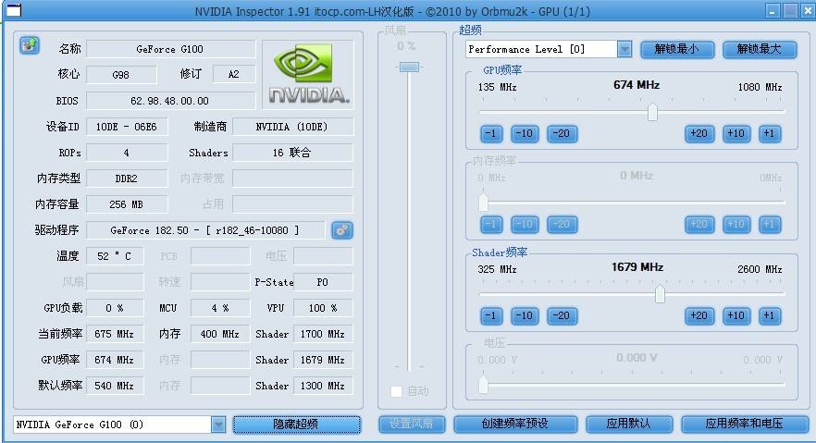
Task: Decrease Shader frequency by 10 MHz
Action: coord(524,315)
